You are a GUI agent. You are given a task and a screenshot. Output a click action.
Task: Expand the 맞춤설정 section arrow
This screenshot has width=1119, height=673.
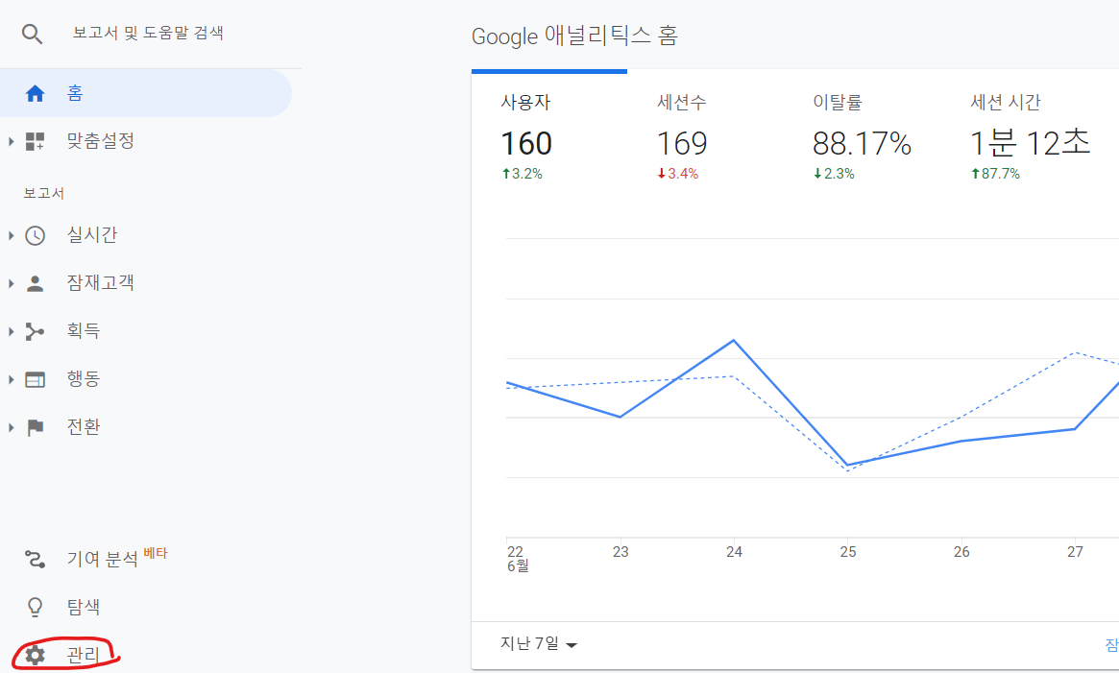click(11, 141)
